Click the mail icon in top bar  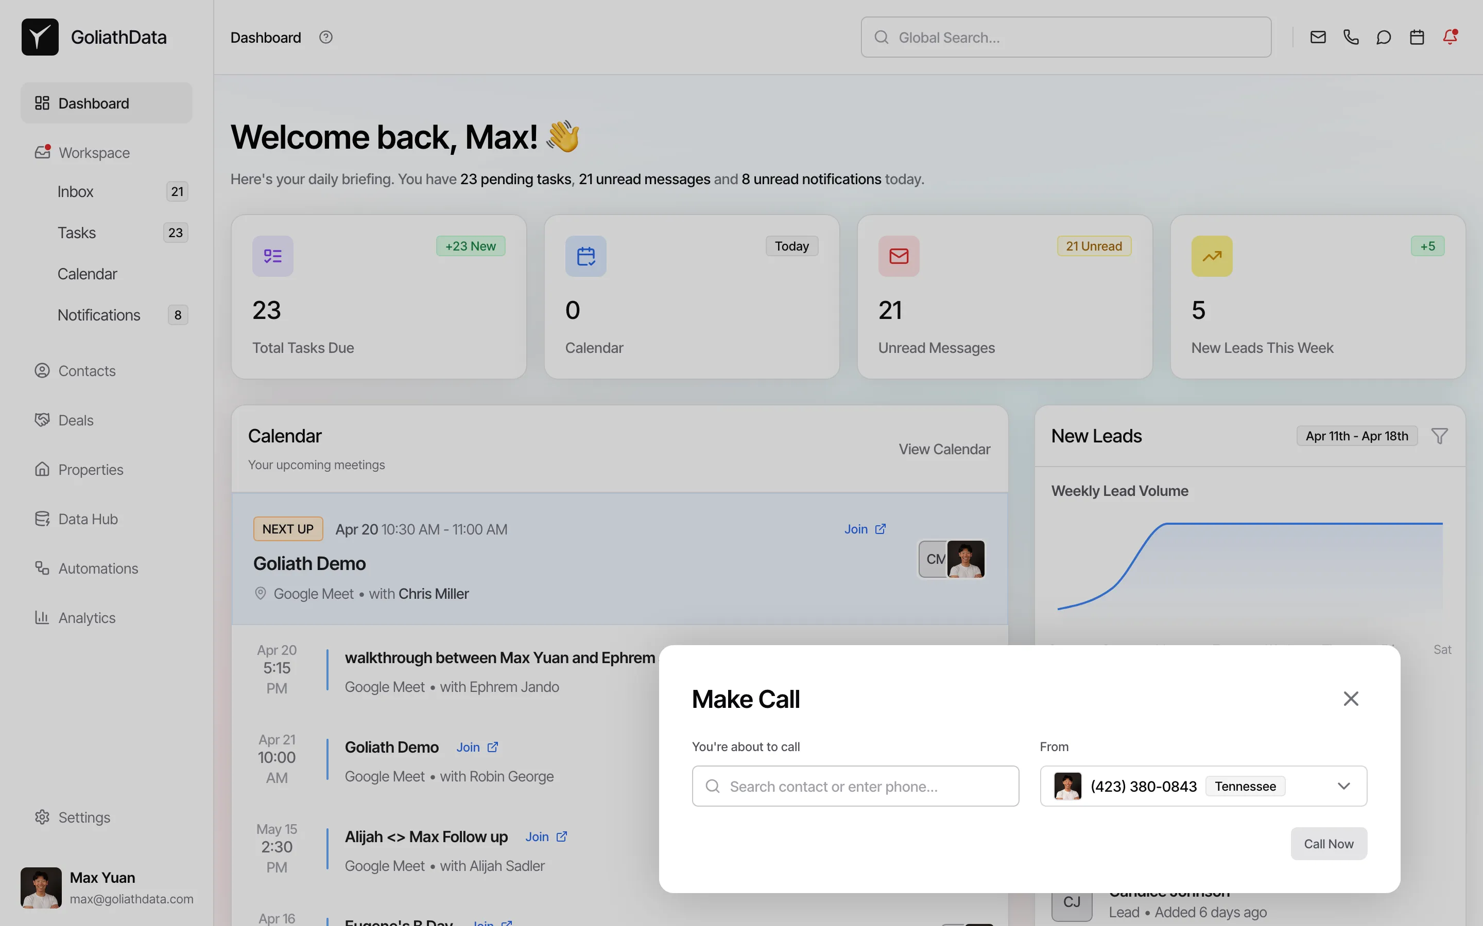point(1318,38)
